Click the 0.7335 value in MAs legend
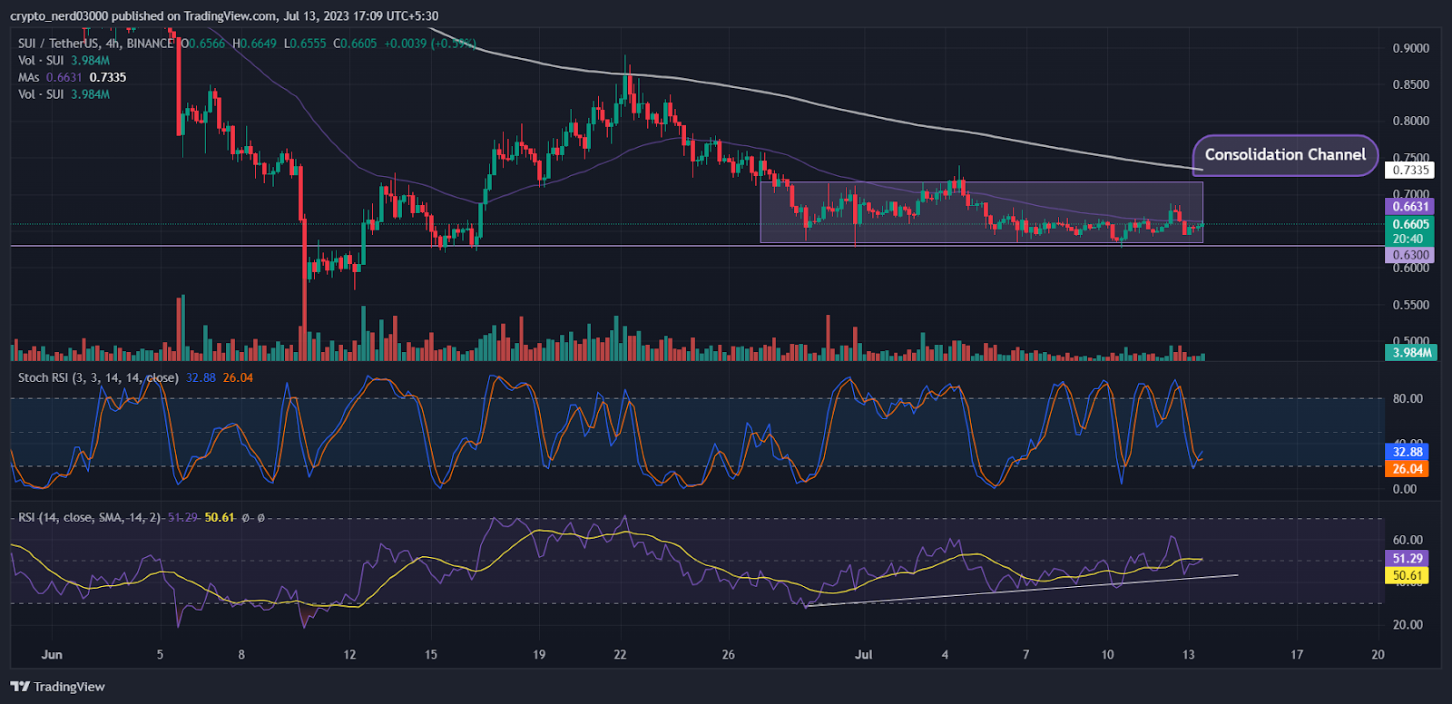The width and height of the screenshot is (1452, 704). [108, 77]
